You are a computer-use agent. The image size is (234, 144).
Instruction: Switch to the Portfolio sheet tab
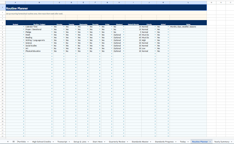coord(22,142)
